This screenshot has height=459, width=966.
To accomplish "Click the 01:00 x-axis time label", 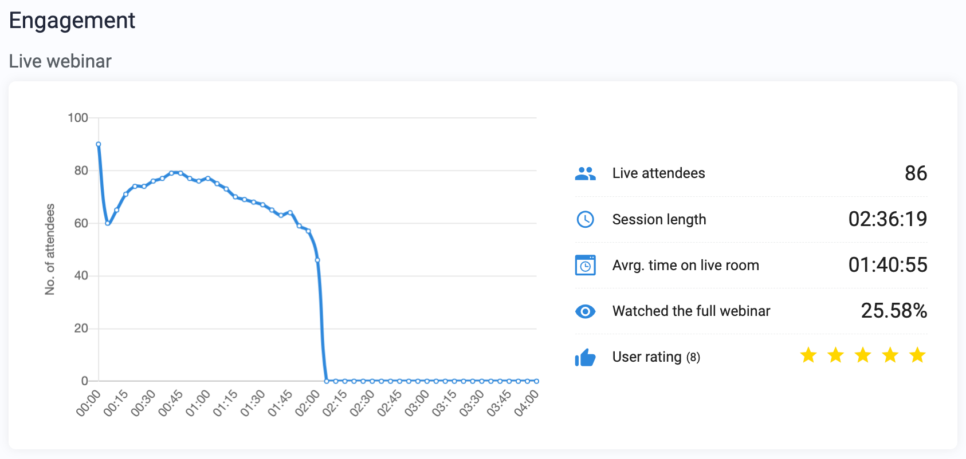I will (x=198, y=403).
